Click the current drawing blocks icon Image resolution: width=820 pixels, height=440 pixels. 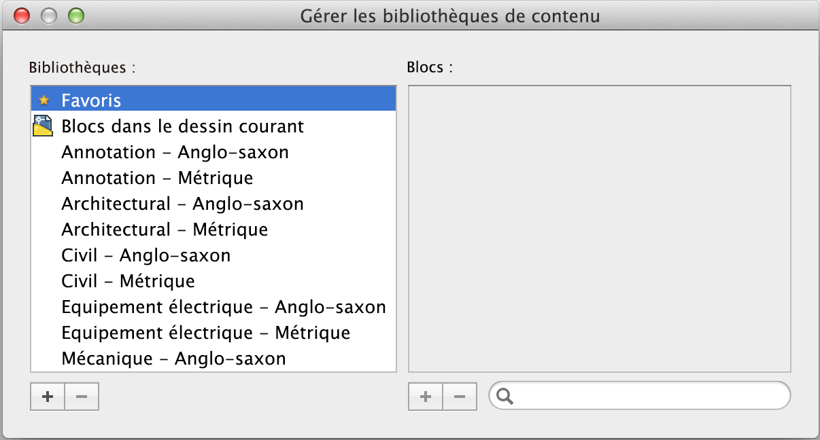(43, 126)
